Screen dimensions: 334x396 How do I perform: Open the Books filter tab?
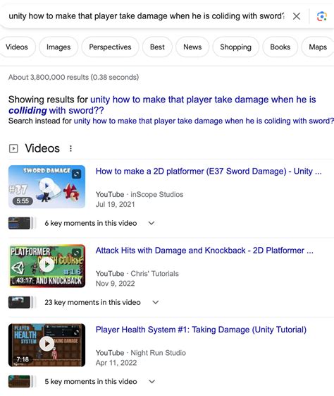280,47
